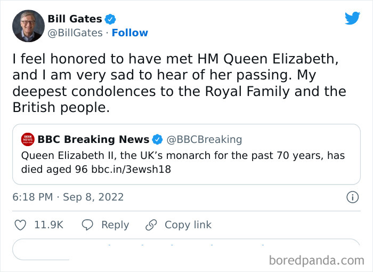
Task: Click the BBC Breaking News avatar
Action: [x=28, y=140]
